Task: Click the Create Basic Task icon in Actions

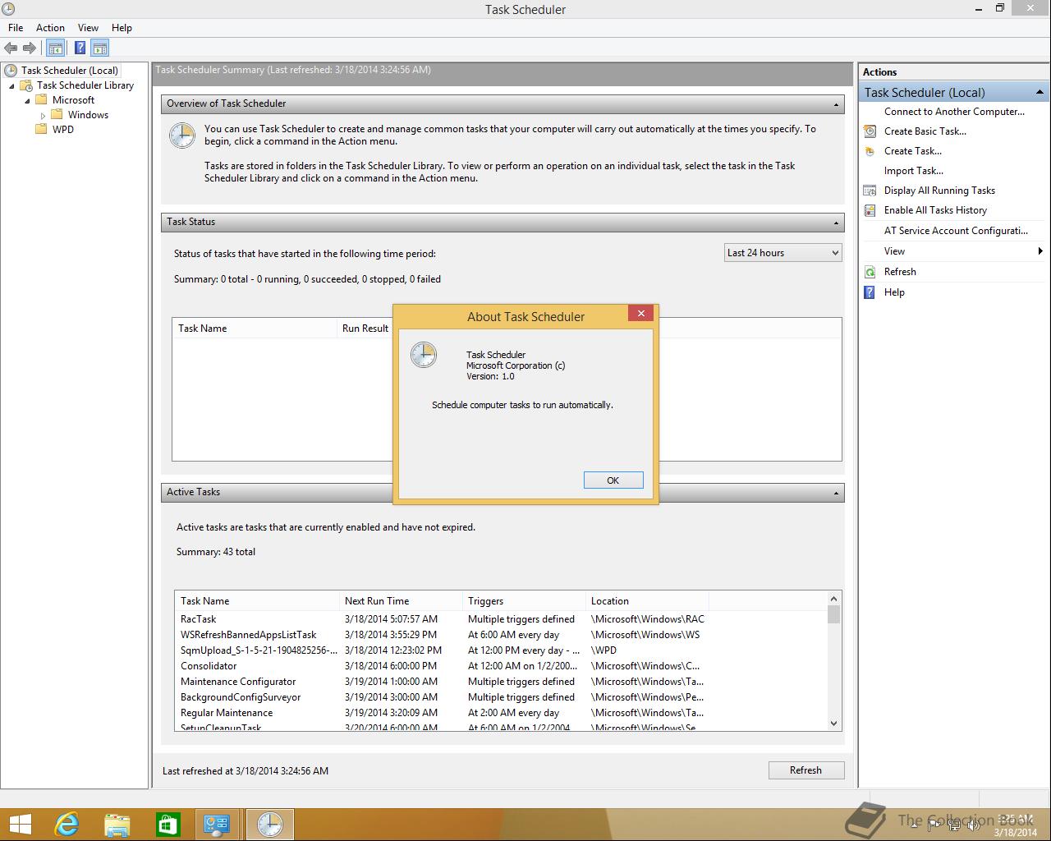Action: click(x=870, y=131)
